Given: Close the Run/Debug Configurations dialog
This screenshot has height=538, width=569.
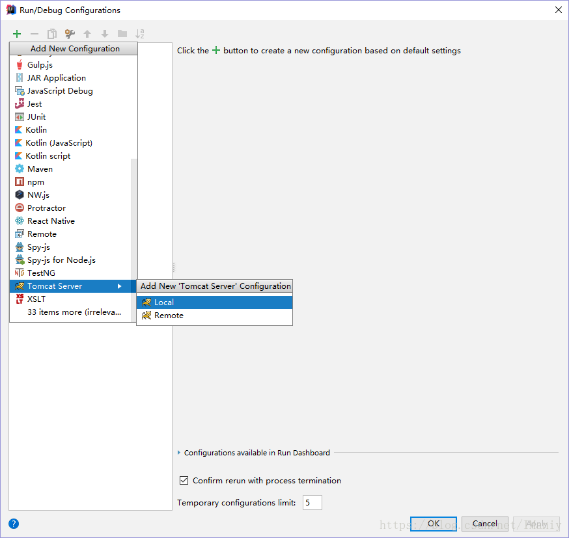Looking at the screenshot, I should (559, 10).
